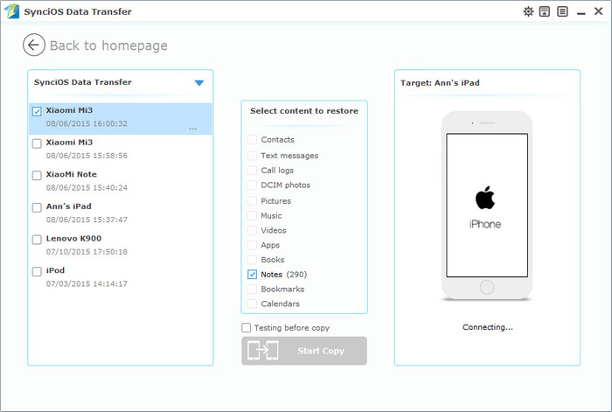This screenshot has height=412, width=612.
Task: Click the Target: Ann's iPad heading
Action: [x=440, y=83]
